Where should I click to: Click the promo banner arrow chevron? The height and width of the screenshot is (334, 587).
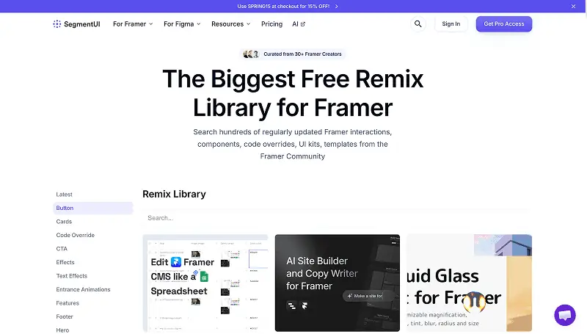coord(336,7)
